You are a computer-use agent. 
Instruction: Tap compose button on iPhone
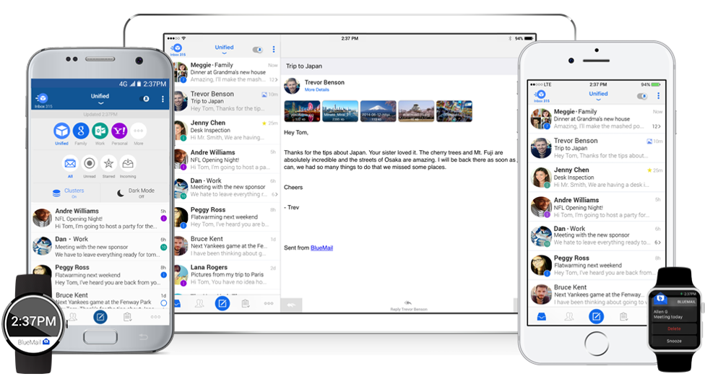596,317
